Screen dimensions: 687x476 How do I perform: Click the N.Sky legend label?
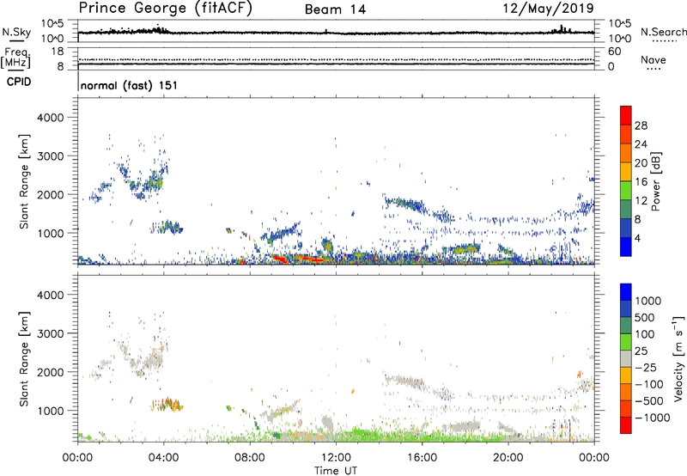tap(16, 32)
